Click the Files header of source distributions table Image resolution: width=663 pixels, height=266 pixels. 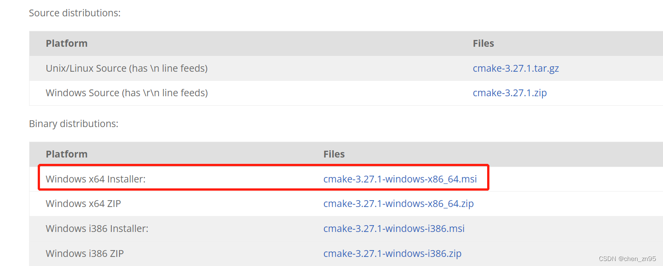point(483,43)
